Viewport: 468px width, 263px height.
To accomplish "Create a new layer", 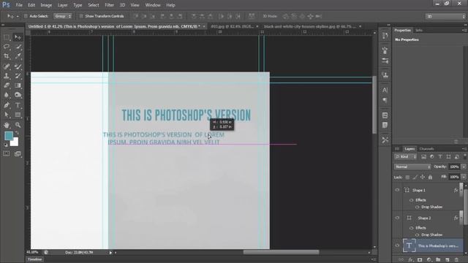I will click(x=447, y=260).
